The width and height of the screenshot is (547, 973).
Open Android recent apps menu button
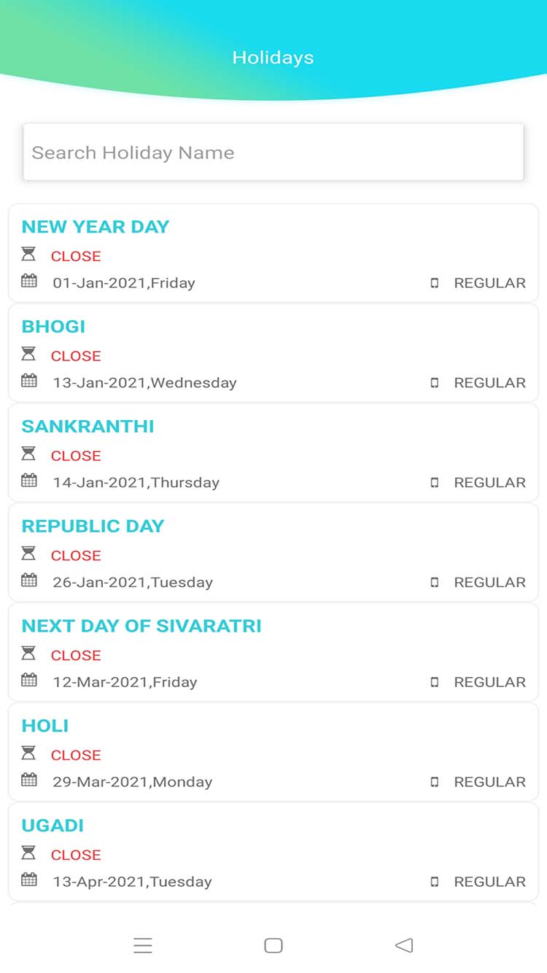point(143,946)
